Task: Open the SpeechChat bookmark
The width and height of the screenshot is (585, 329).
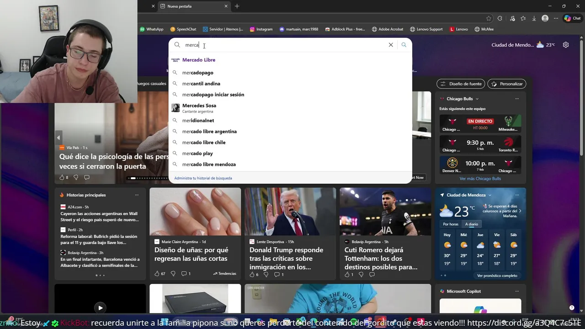Action: pos(183,29)
